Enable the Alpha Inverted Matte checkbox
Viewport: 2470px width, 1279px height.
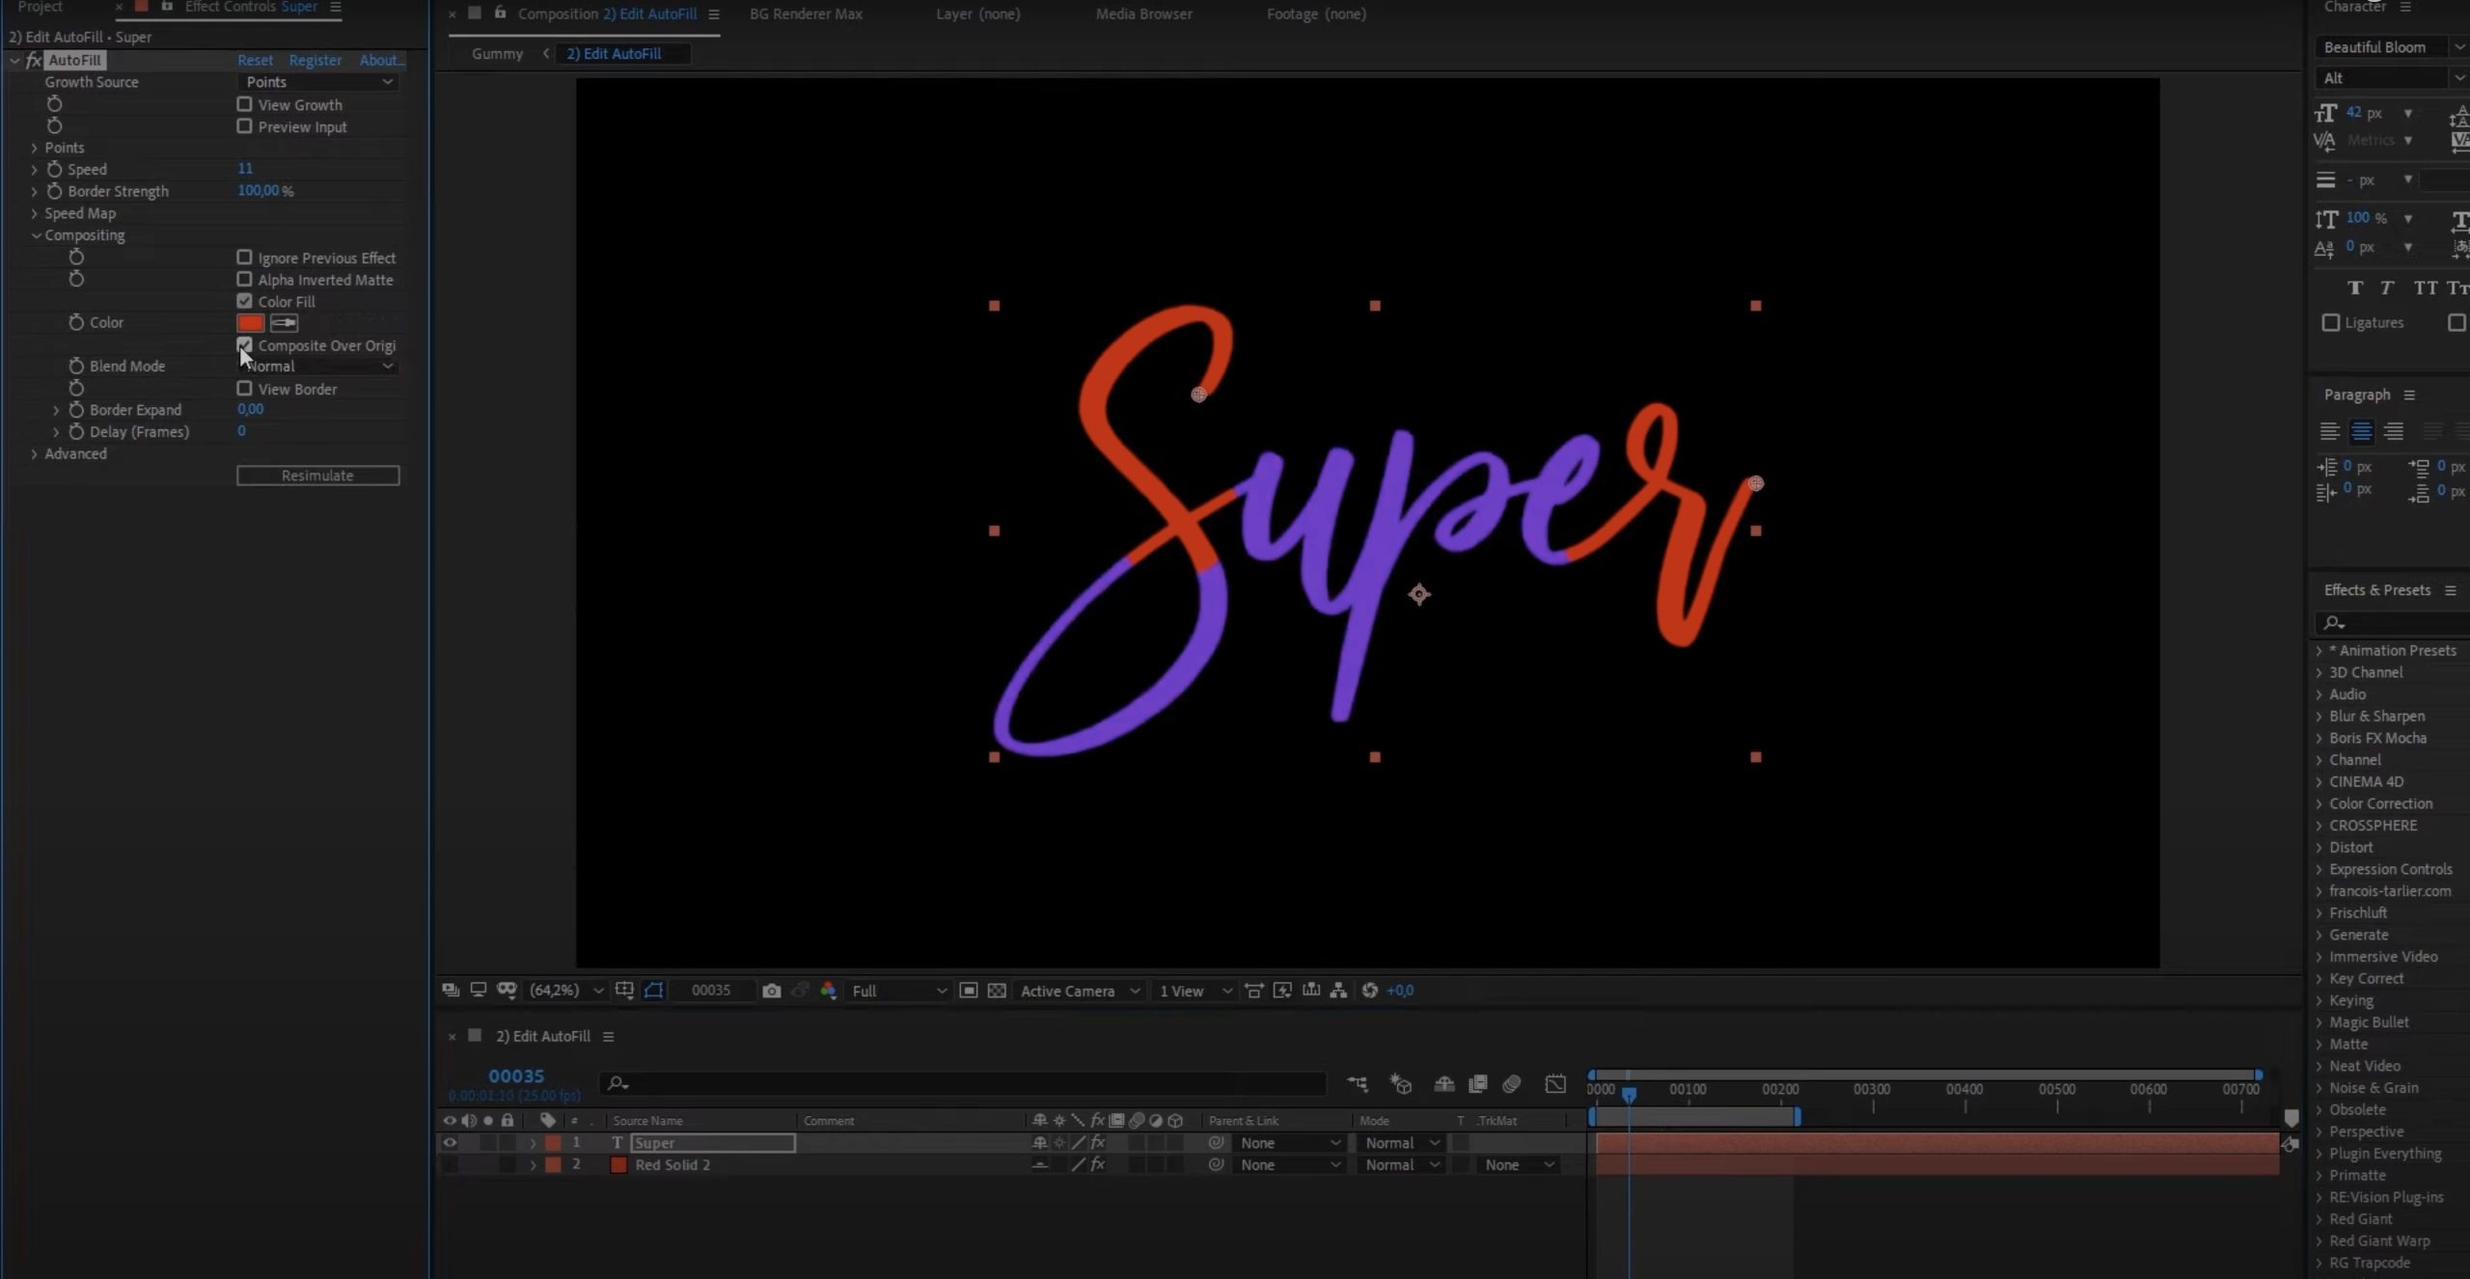[x=243, y=279]
